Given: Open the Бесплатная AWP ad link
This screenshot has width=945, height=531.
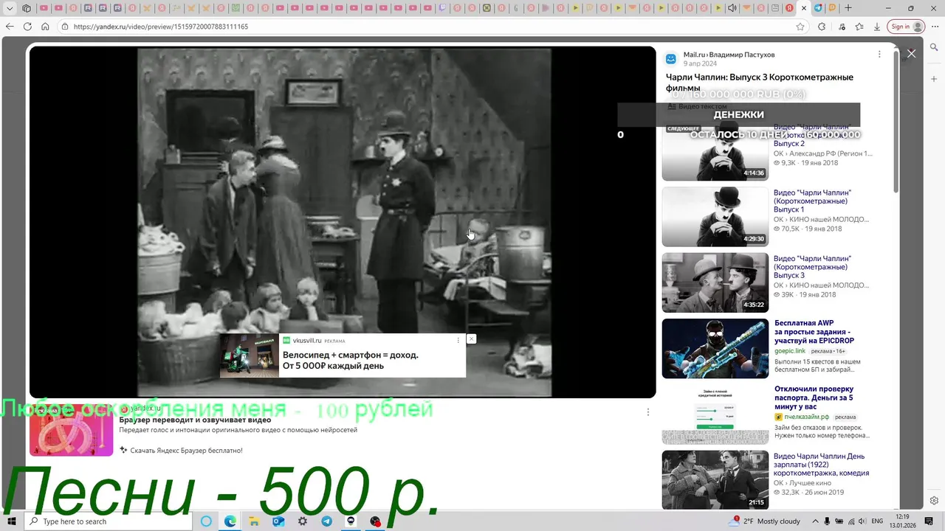Looking at the screenshot, I should click(x=814, y=332).
